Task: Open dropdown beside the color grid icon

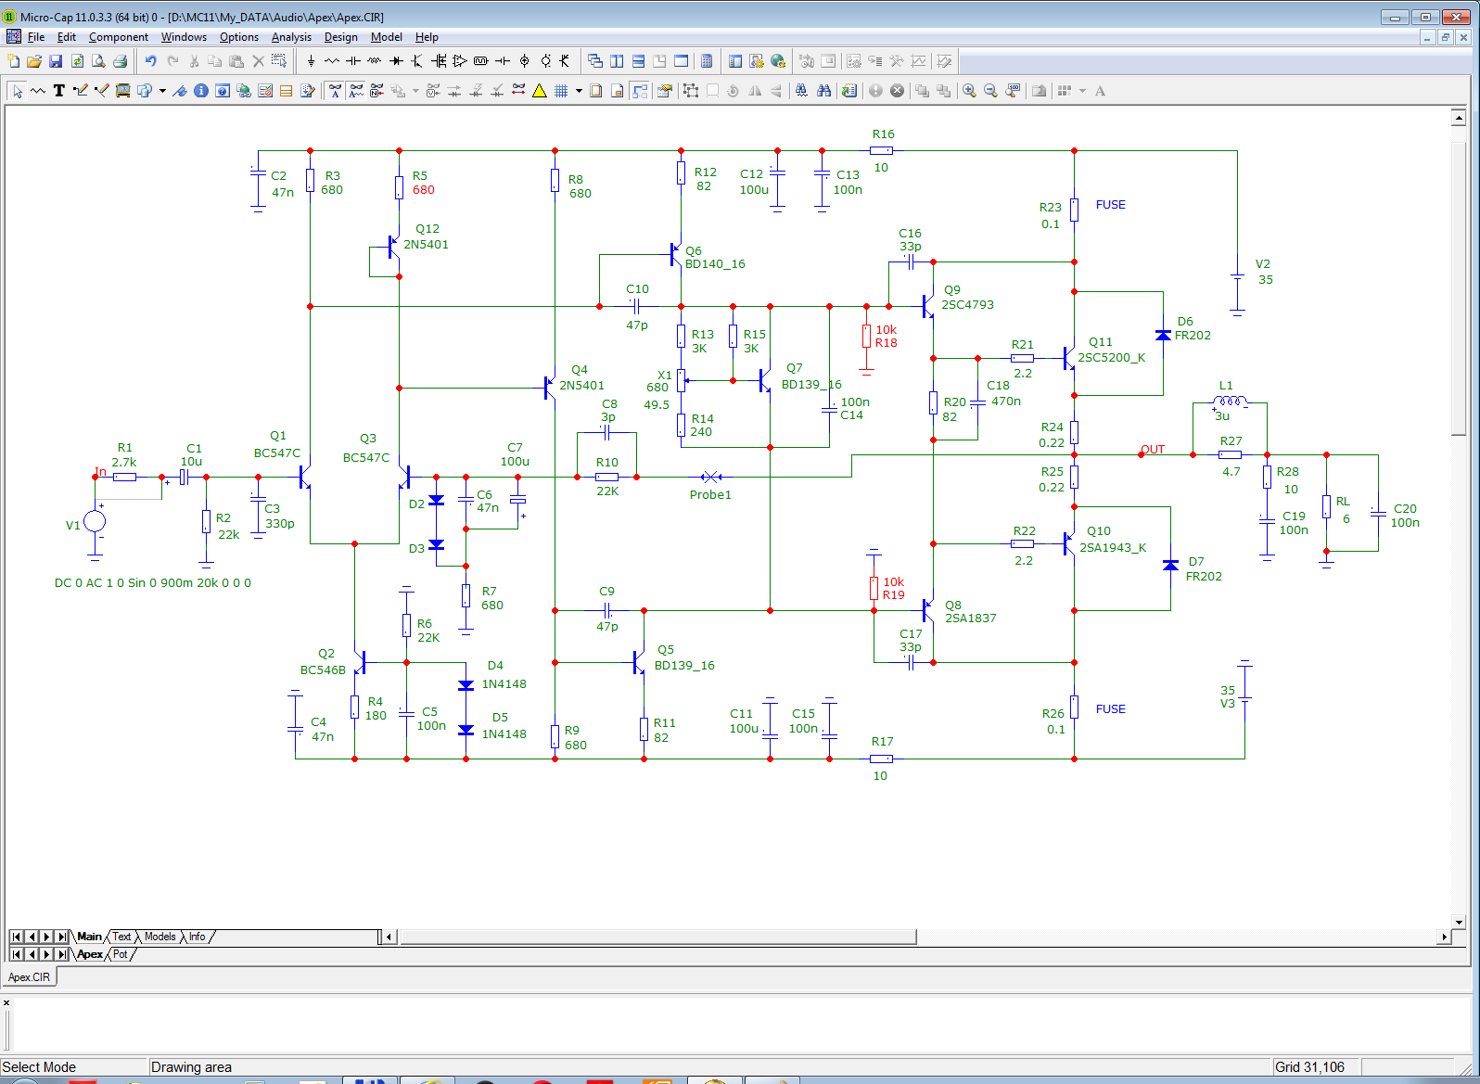Action: 1082,91
